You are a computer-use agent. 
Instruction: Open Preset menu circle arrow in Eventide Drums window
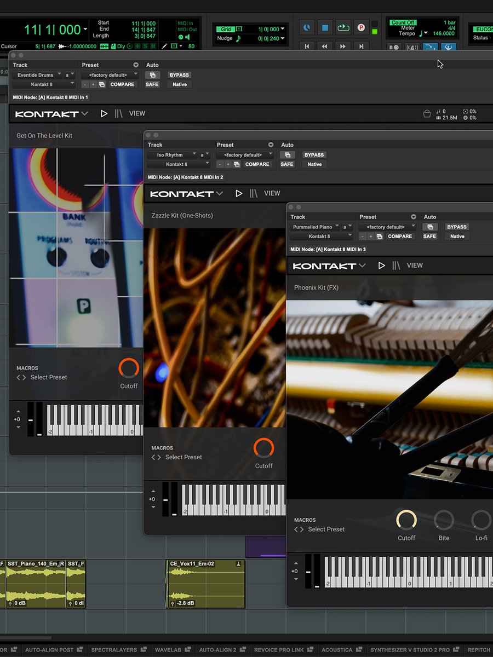tap(136, 65)
